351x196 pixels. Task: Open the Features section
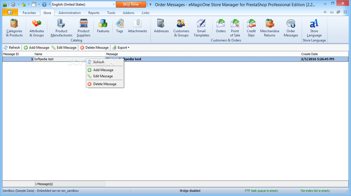(x=103, y=26)
